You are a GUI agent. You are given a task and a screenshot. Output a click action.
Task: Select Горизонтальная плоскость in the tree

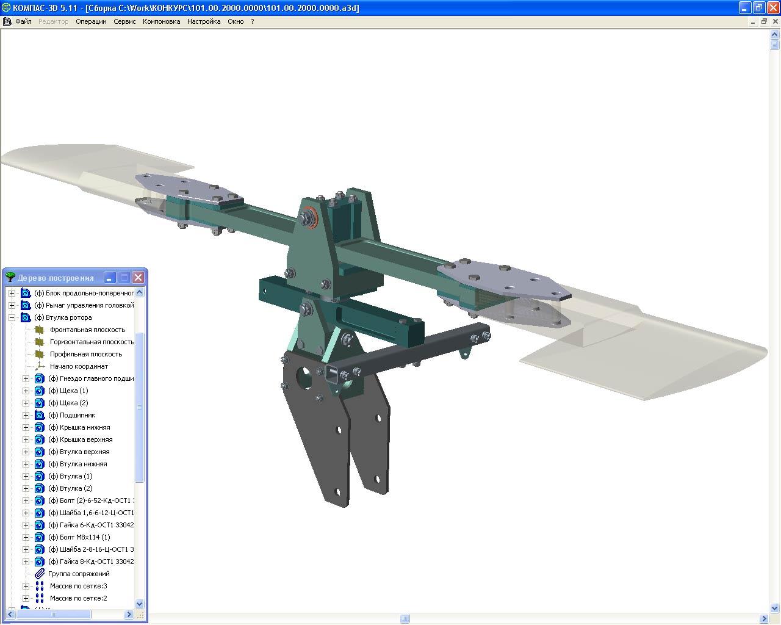(92, 342)
